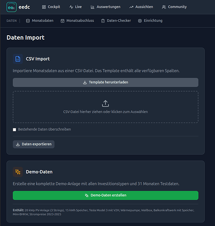Click green Demo-Daten erstellen button
The height and width of the screenshot is (226, 215).
pyautogui.click(x=105, y=195)
